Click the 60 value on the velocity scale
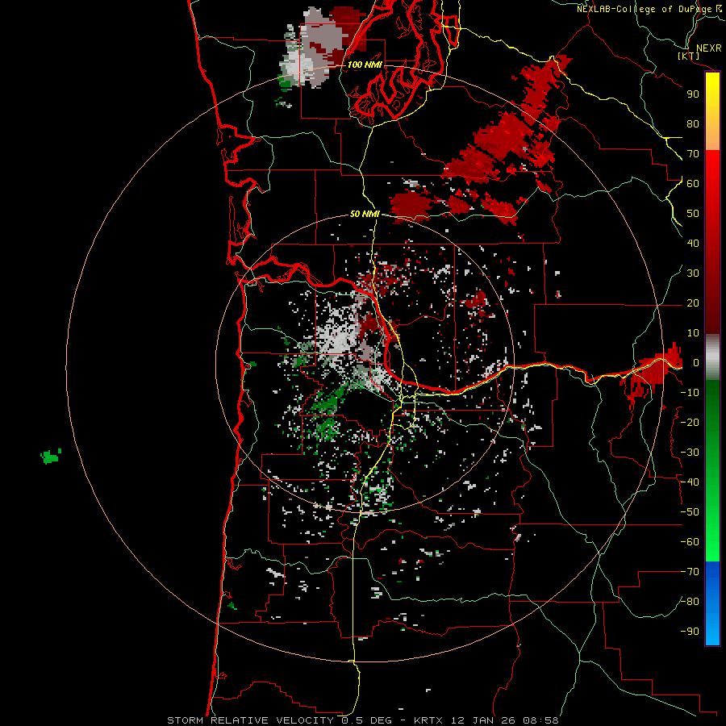Screen dimensions: 726x726 [693, 184]
